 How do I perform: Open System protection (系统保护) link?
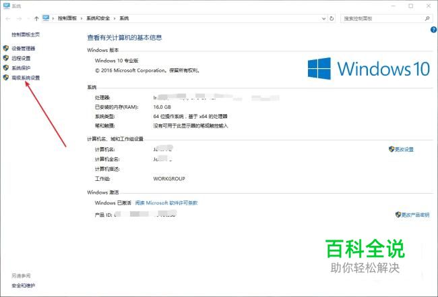(x=21, y=68)
